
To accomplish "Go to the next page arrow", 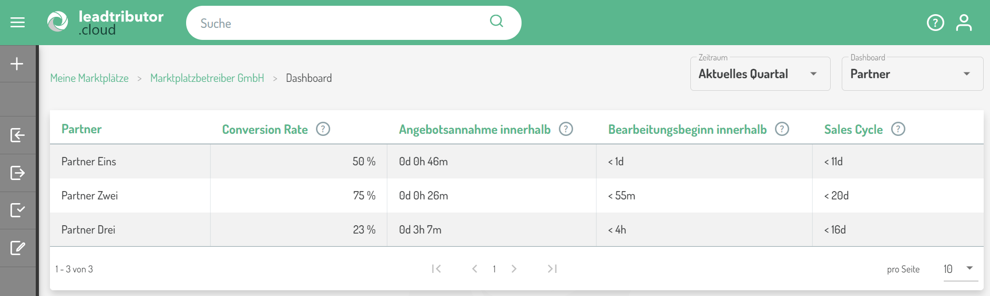I will tap(514, 269).
